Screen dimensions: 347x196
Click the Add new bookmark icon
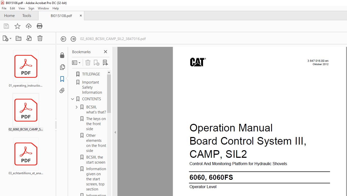click(x=96, y=63)
